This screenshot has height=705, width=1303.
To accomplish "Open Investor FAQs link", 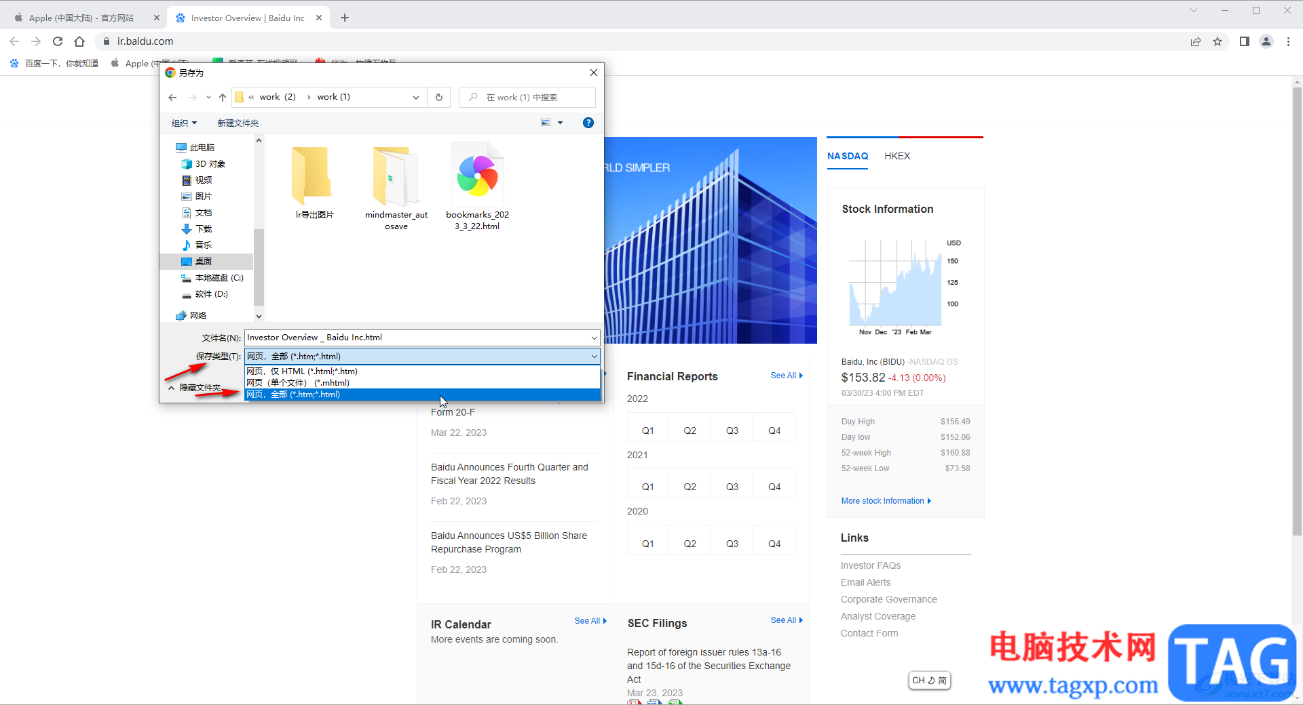I will point(871,565).
